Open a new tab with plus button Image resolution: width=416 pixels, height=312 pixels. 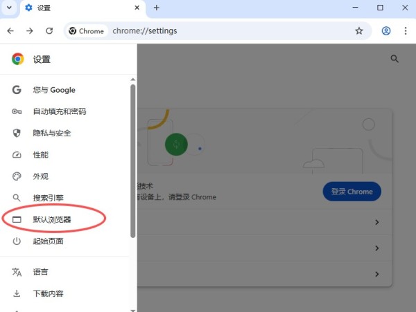pyautogui.click(x=157, y=8)
